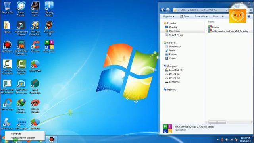Click the Name column header

[211, 22]
